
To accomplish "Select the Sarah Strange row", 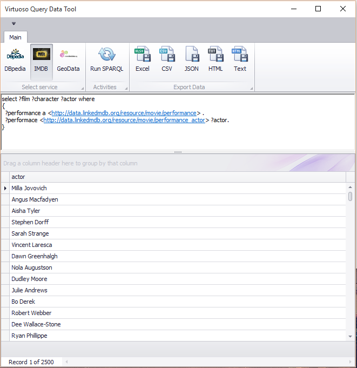I will [178, 233].
